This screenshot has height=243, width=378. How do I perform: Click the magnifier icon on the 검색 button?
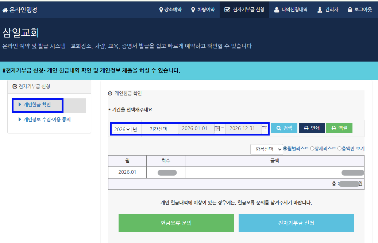(278, 128)
